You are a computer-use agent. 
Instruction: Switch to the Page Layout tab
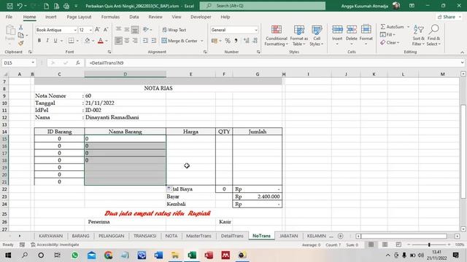tap(79, 17)
